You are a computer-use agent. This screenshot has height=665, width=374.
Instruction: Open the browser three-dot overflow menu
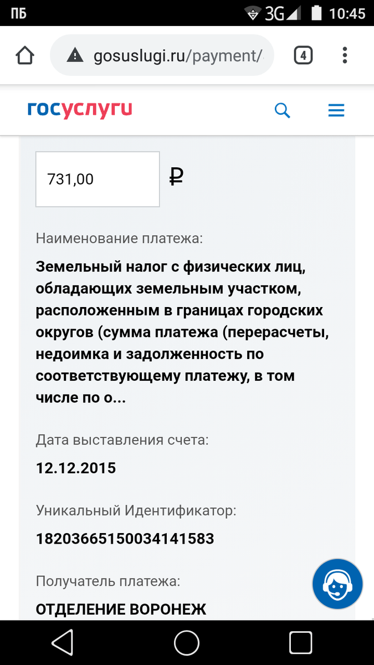[x=345, y=55]
